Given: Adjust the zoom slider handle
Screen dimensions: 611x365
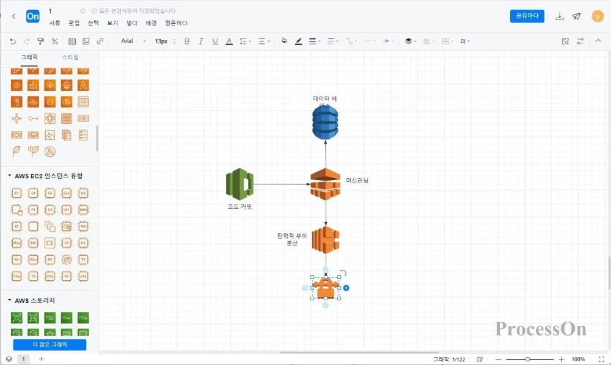Looking at the screenshot, I should 527,359.
